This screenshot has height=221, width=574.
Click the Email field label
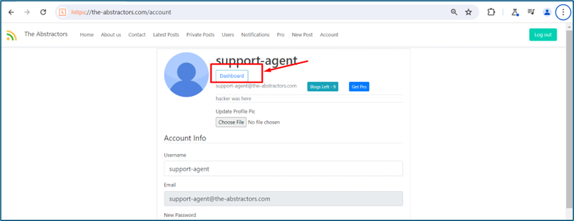click(170, 185)
